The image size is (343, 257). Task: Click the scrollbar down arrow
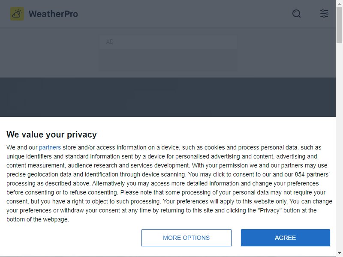pyautogui.click(x=339, y=253)
